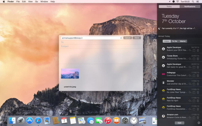Open the Apple menu

click(x=3, y=1)
